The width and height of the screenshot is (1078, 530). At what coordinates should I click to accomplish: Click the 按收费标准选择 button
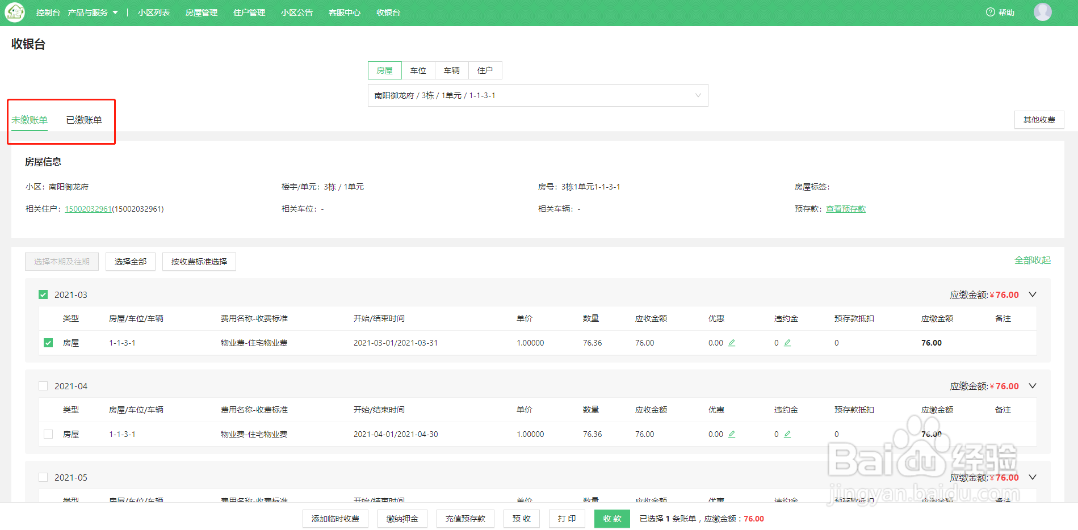[199, 262]
